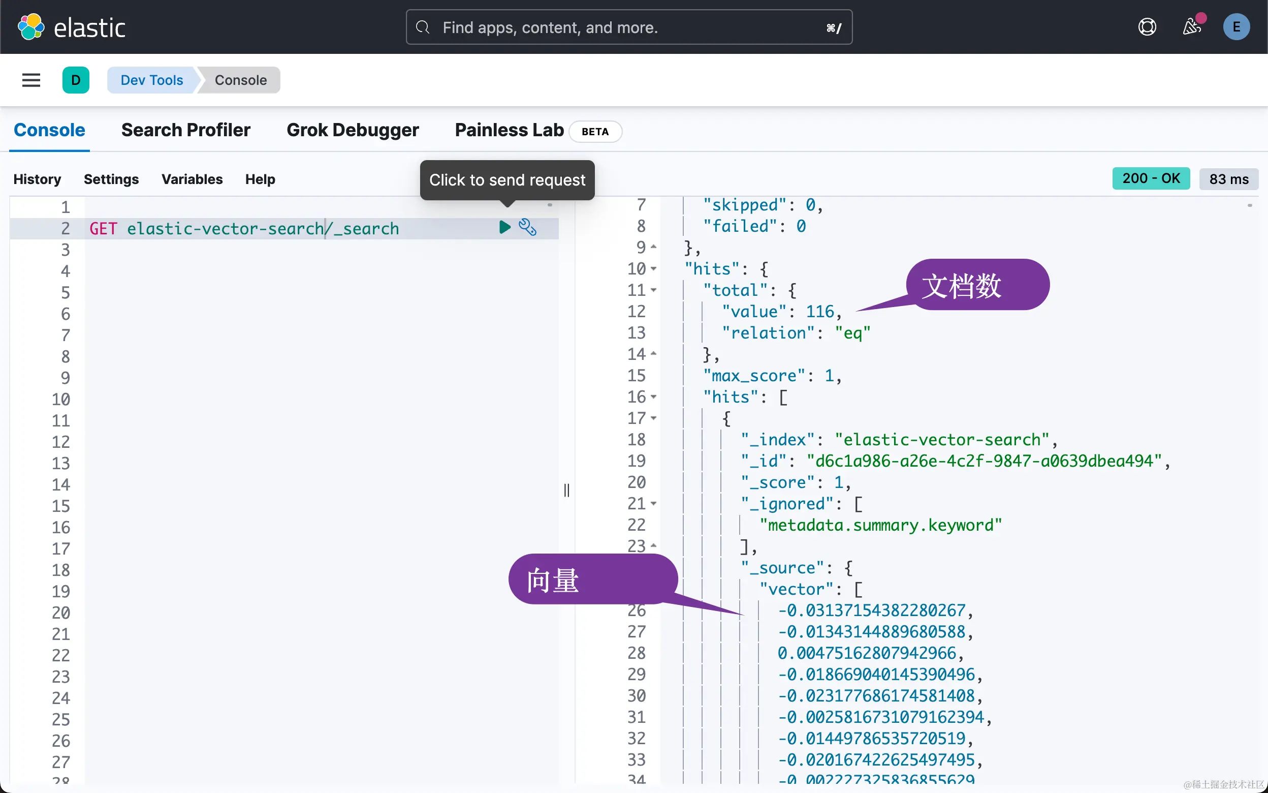Screen dimensions: 1268x793
Task: Open the console History
Action: pyautogui.click(x=37, y=179)
